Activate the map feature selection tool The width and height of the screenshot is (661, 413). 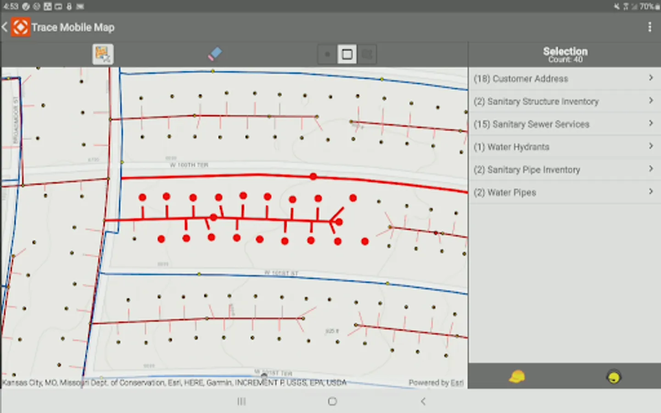[103, 54]
